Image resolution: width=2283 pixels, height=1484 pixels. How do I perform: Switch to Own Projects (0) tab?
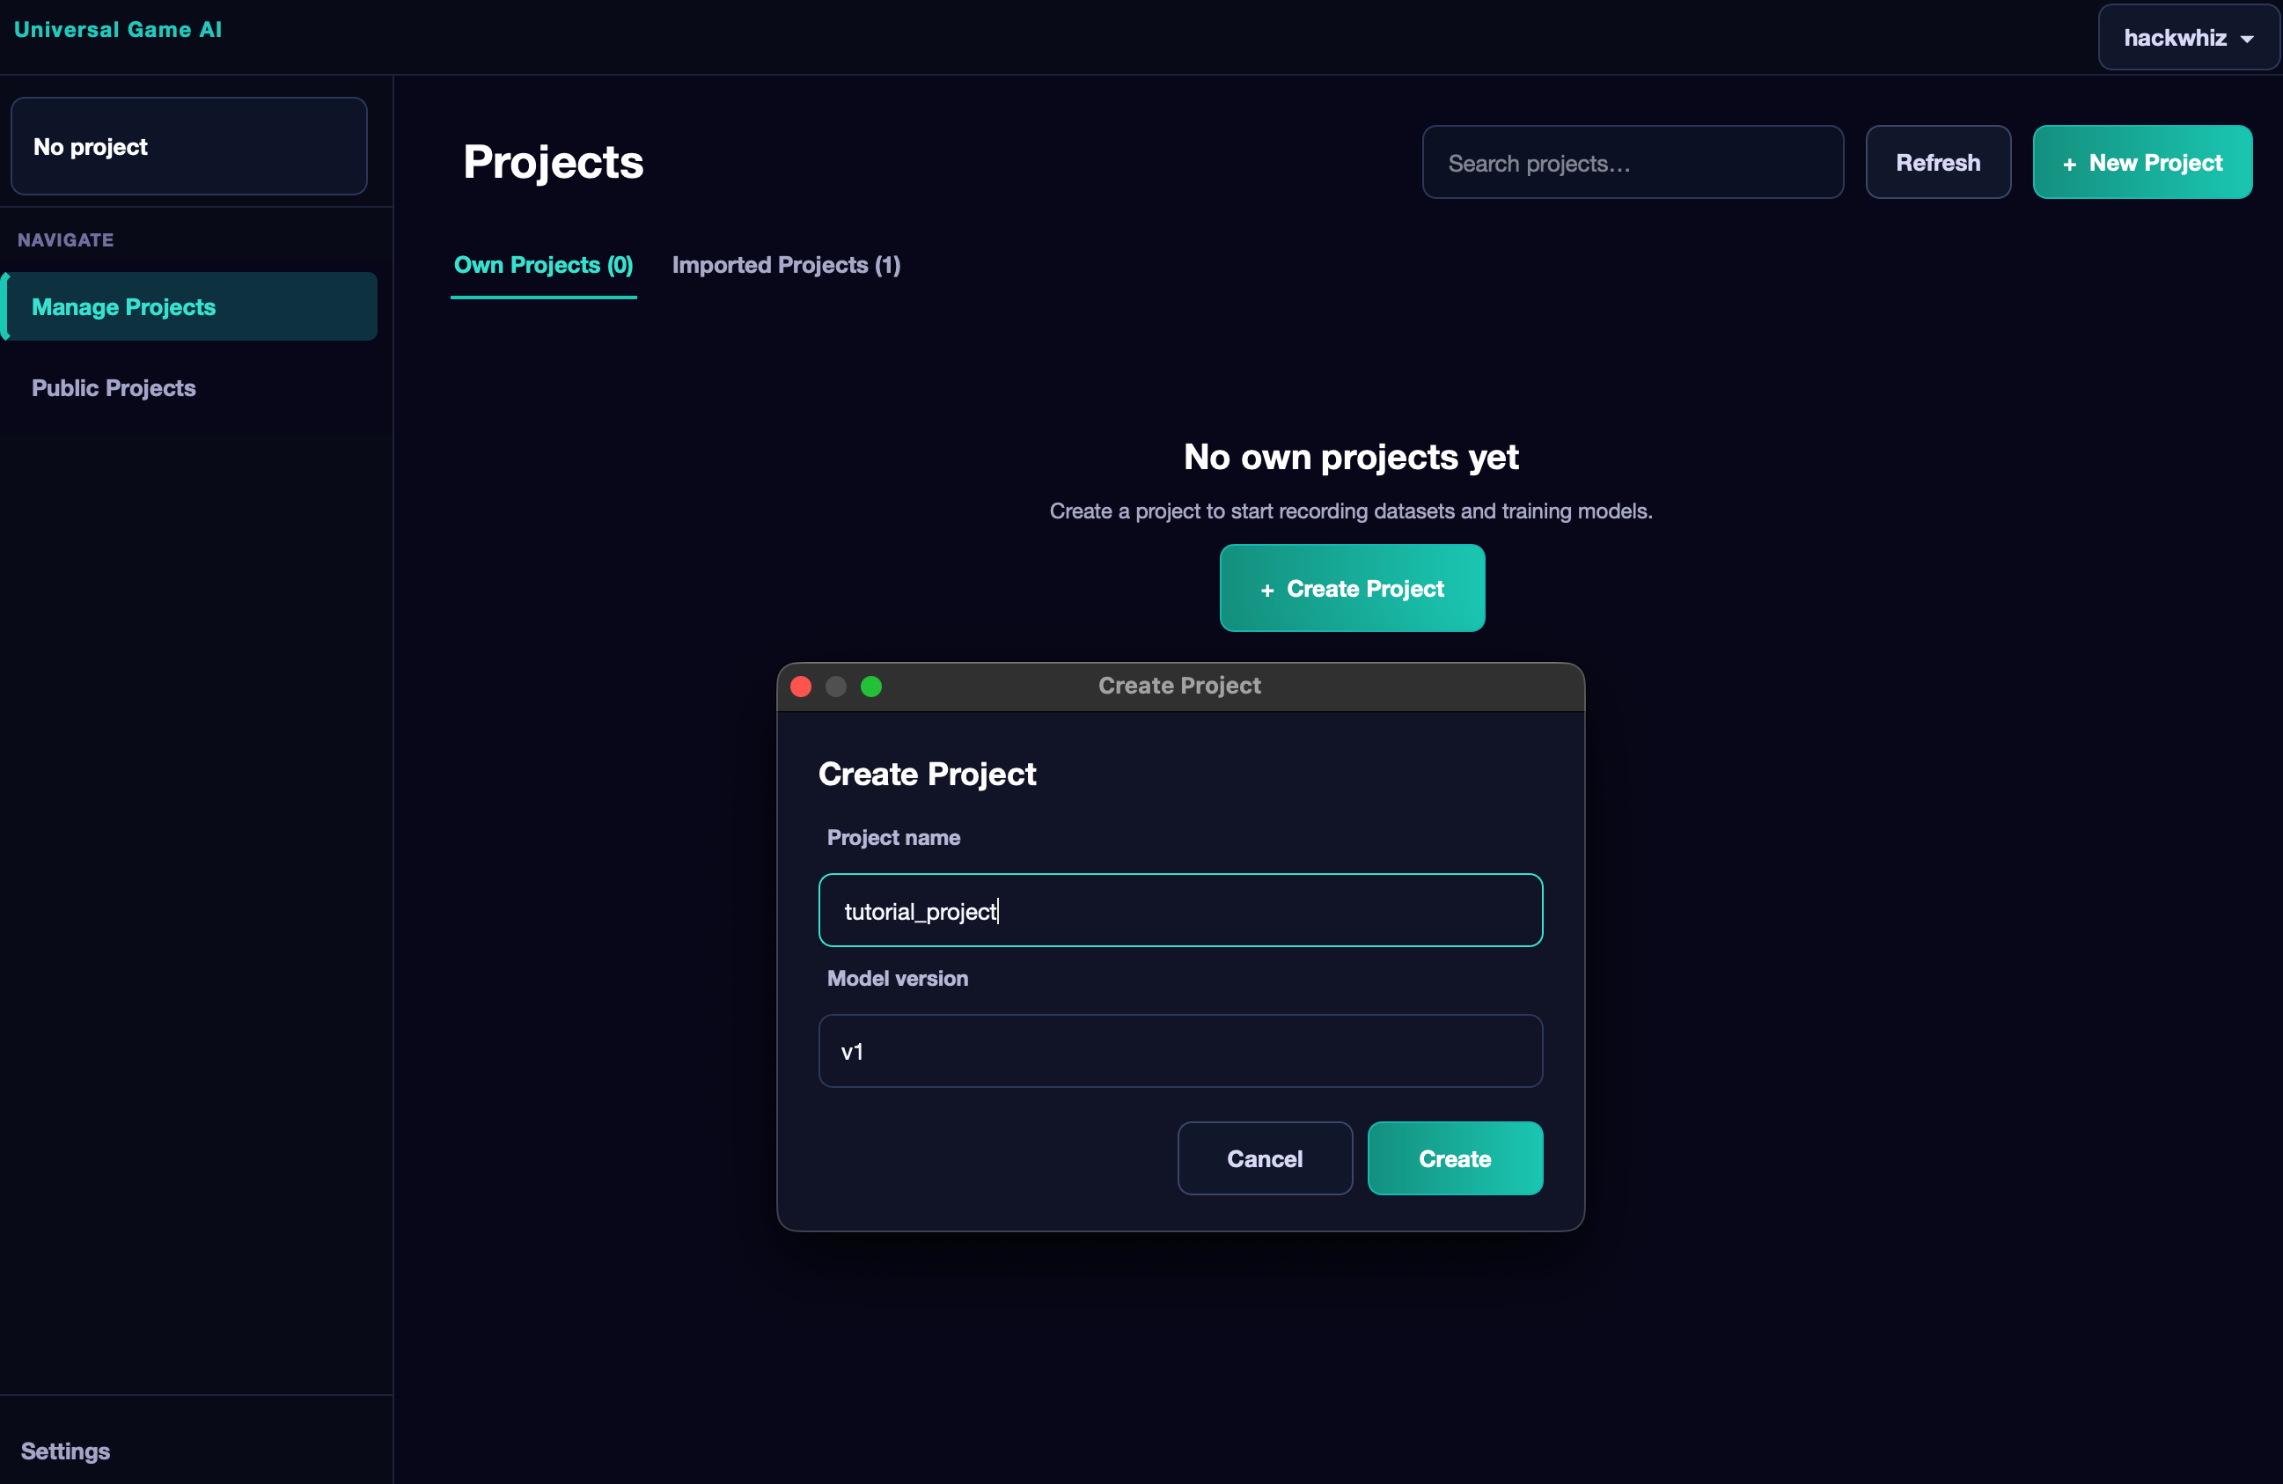543,266
